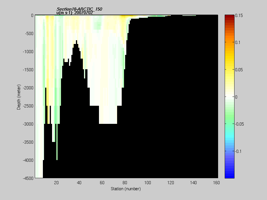Image resolution: width=267 pixels, height=200 pixels.
Task: Click the subtitle 'u(m s-1)- 20070702'
Action: (75, 13)
